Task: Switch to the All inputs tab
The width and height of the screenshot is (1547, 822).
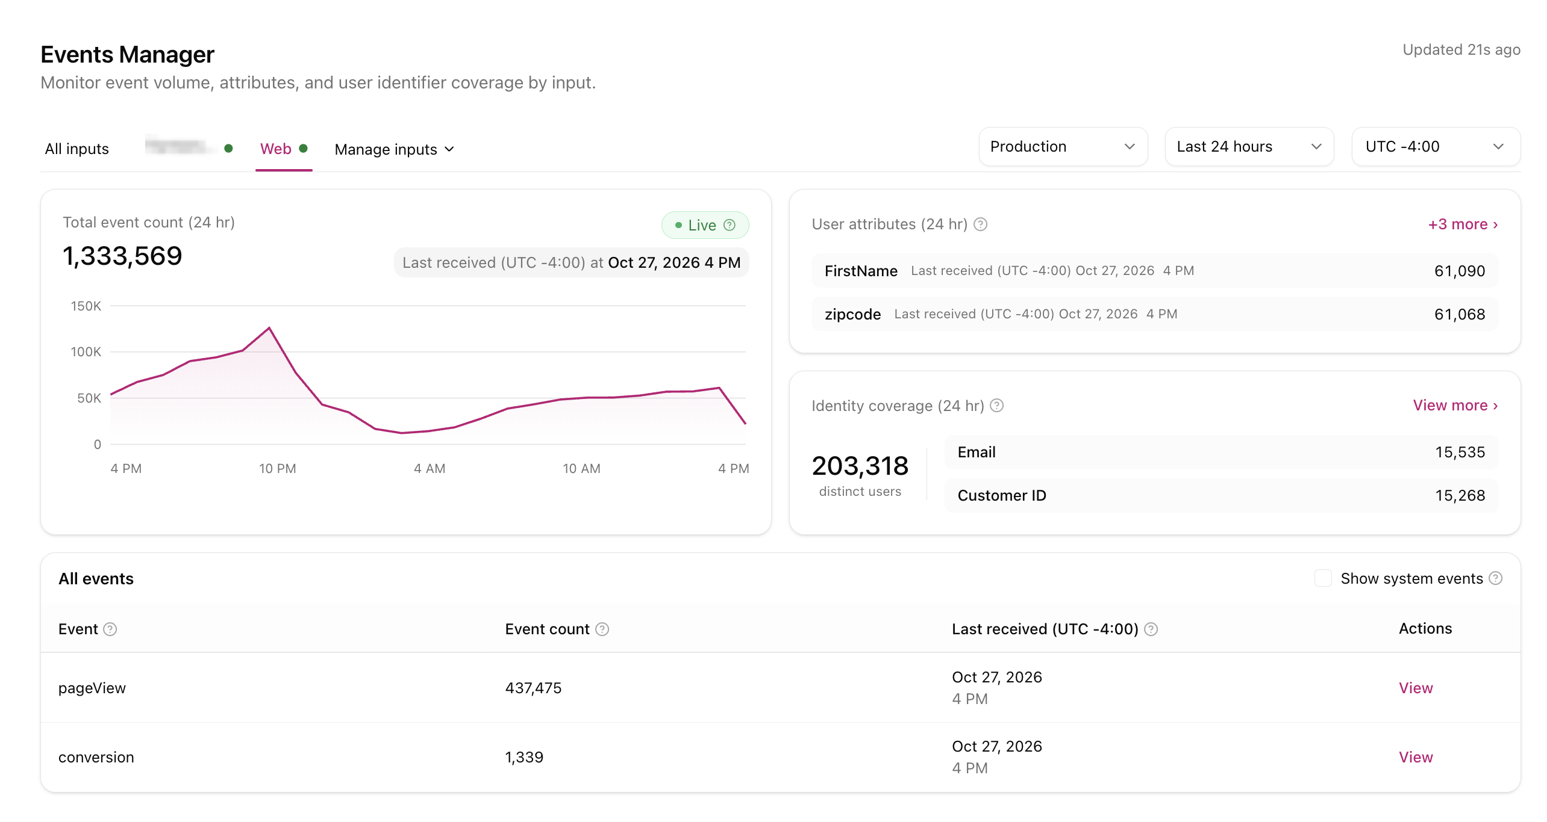Action: pos(77,149)
